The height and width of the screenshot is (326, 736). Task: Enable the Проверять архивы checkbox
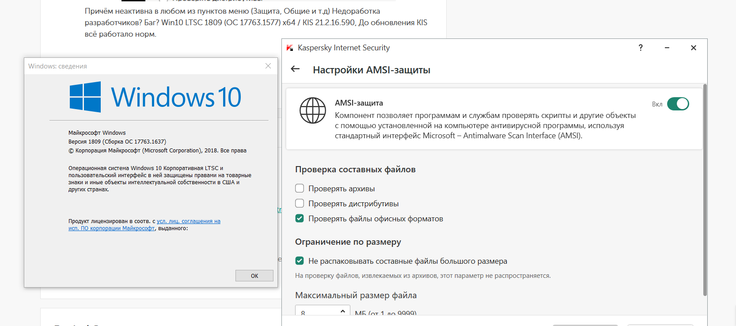pos(300,189)
